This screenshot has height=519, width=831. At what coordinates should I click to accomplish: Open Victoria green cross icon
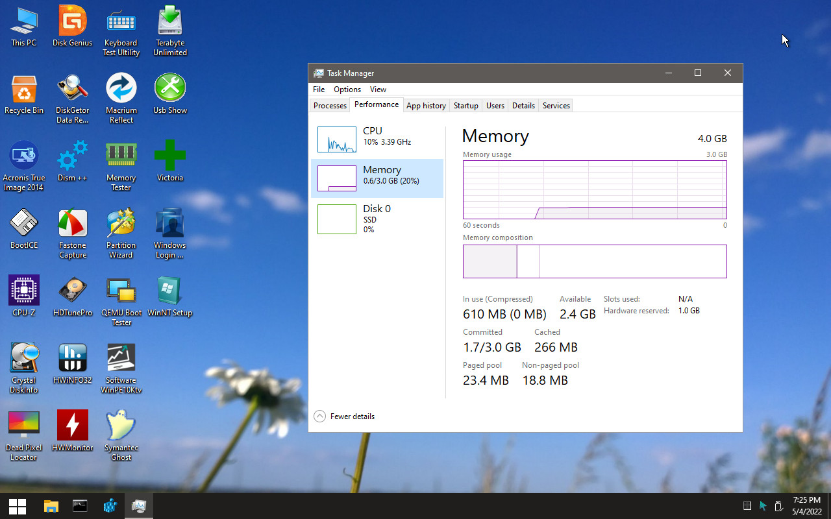pyautogui.click(x=170, y=161)
